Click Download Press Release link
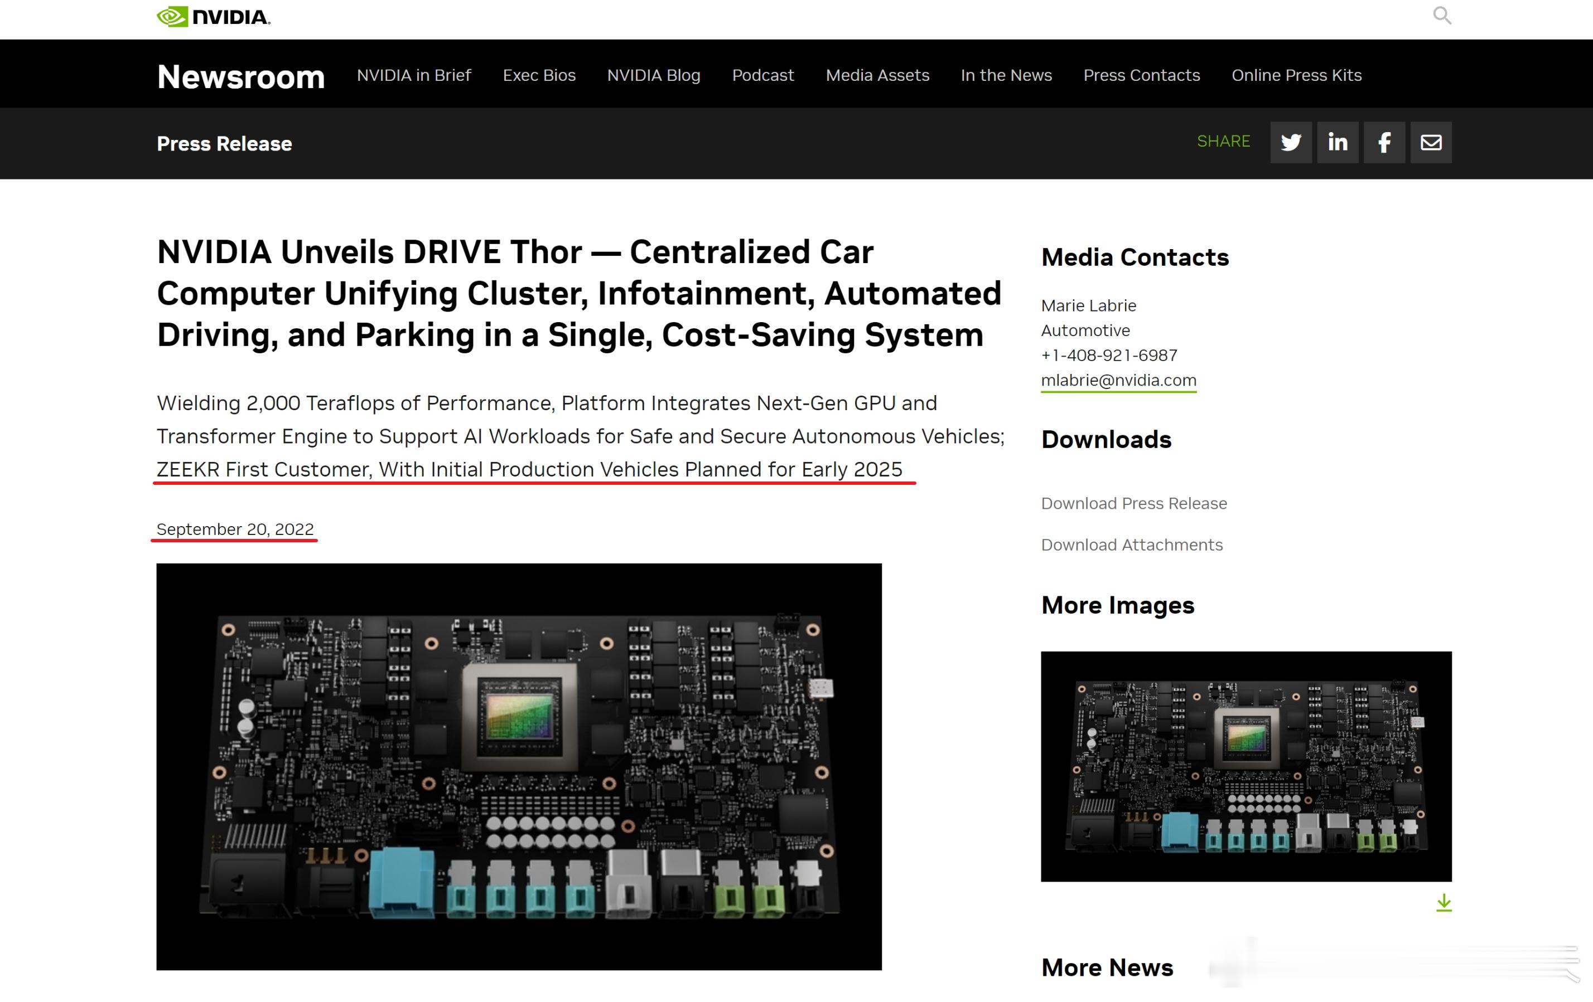 tap(1134, 504)
